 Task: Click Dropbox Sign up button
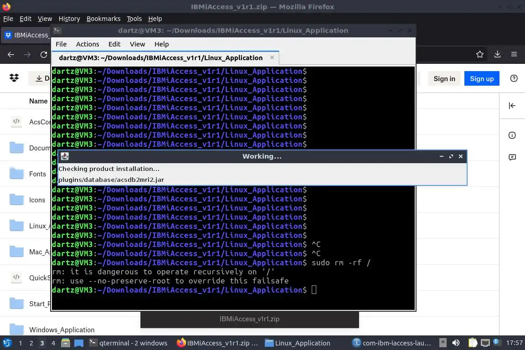click(481, 79)
